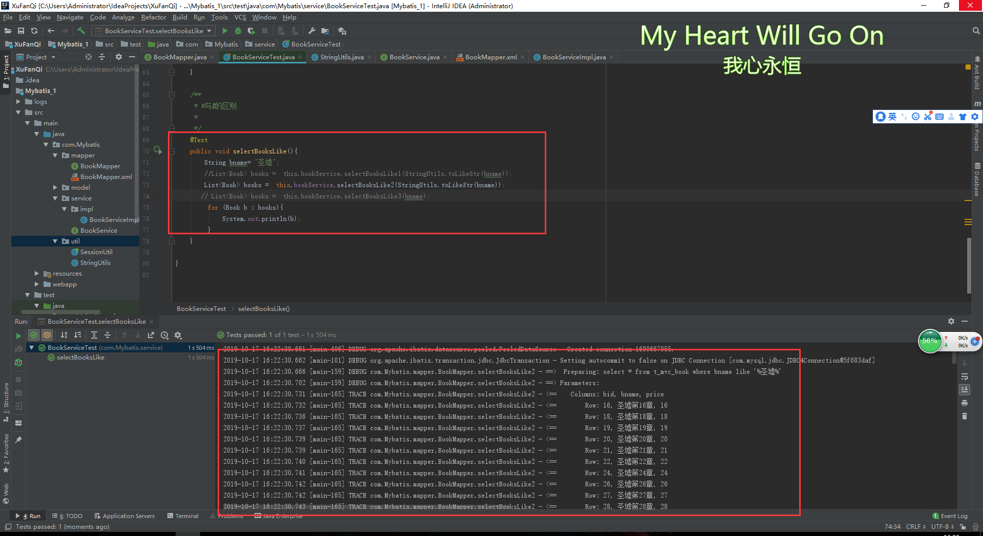983x536 pixels.
Task: Build project with the green hammer icon
Action: 81,31
